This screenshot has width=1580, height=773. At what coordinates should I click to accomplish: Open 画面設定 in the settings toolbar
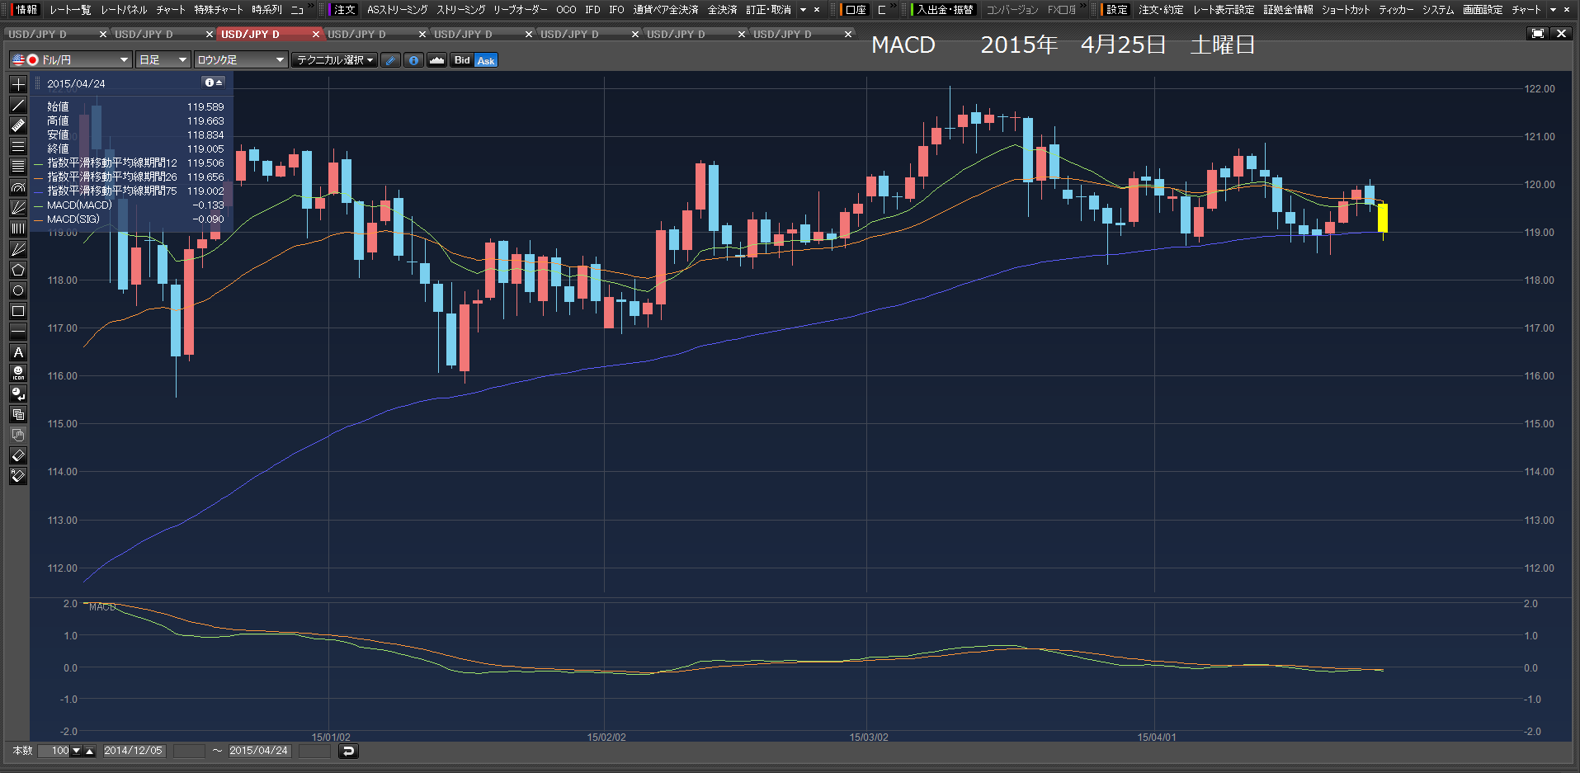[1483, 10]
